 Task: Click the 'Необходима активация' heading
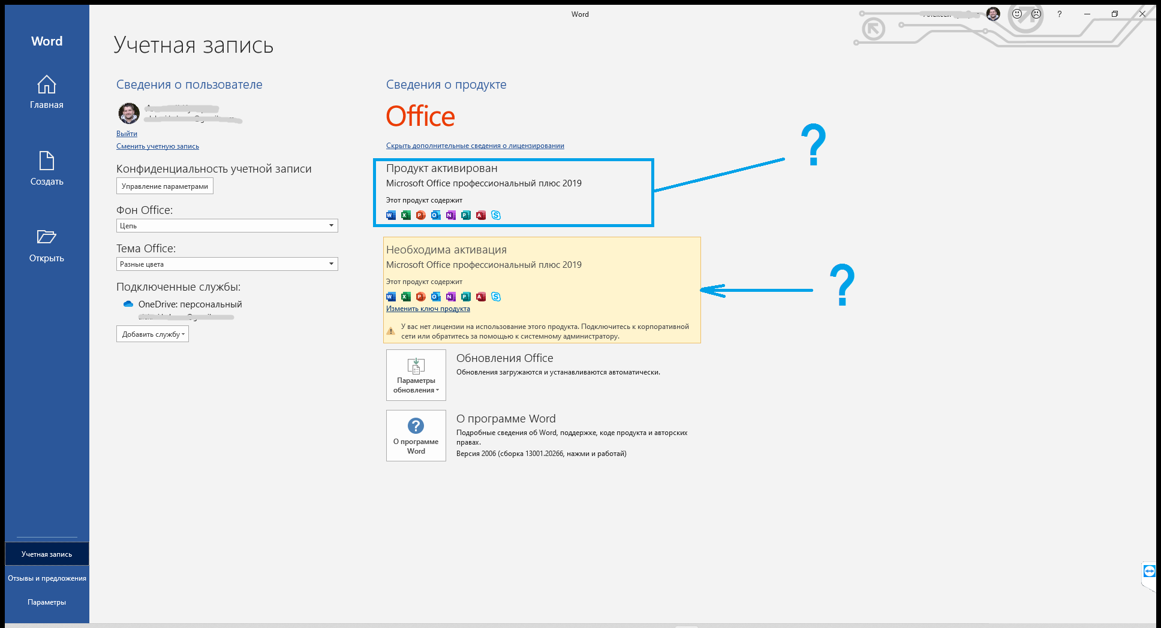[446, 250]
